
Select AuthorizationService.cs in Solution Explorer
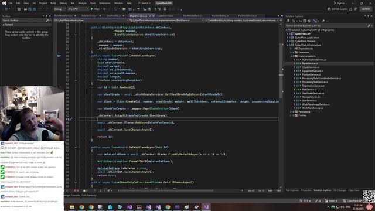[314, 60]
